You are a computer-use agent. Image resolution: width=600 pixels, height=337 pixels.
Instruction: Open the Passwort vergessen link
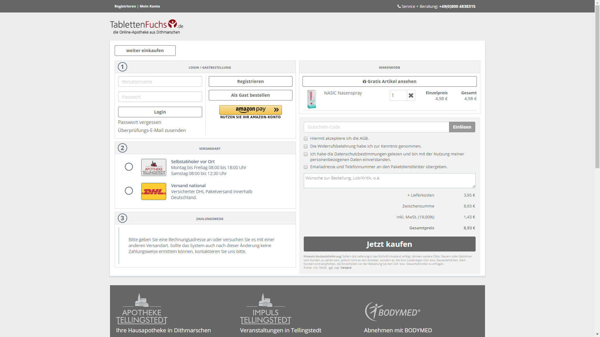point(139,122)
